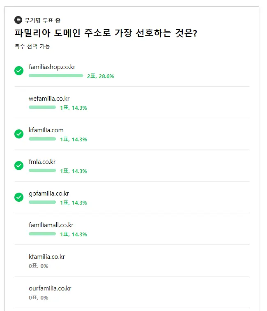Select the familiamall.co.kr option
267x311 pixels.
coord(132,229)
